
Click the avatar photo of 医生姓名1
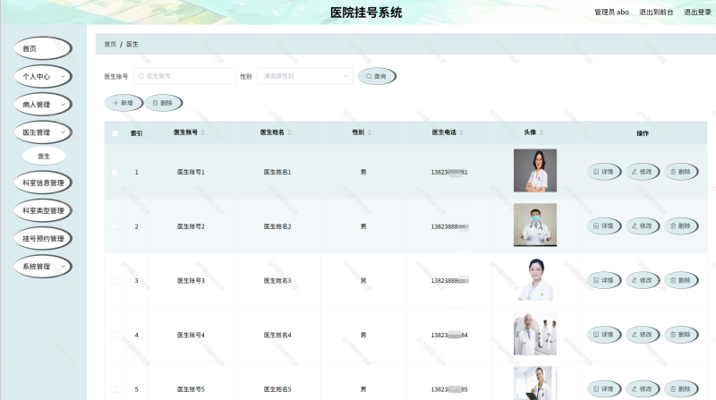click(x=534, y=170)
